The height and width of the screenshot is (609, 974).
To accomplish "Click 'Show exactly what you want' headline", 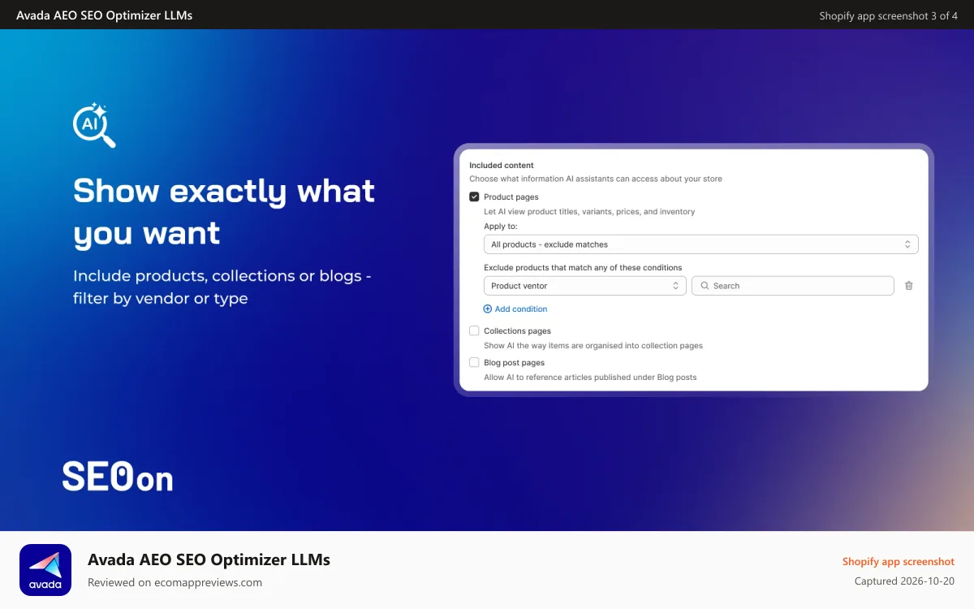I will 224,212.
